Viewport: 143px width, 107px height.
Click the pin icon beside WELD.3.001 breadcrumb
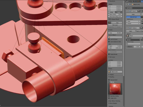pyautogui.click(x=127, y=4)
